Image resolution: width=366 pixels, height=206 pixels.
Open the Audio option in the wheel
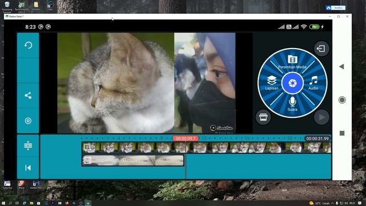click(313, 83)
